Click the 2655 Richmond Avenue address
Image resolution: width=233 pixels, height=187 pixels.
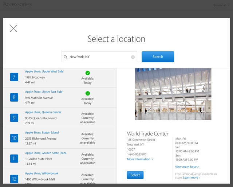tap(41, 139)
